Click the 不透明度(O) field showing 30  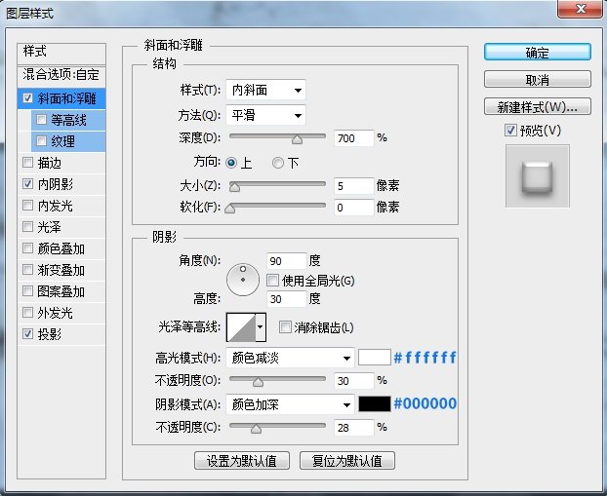pos(354,381)
